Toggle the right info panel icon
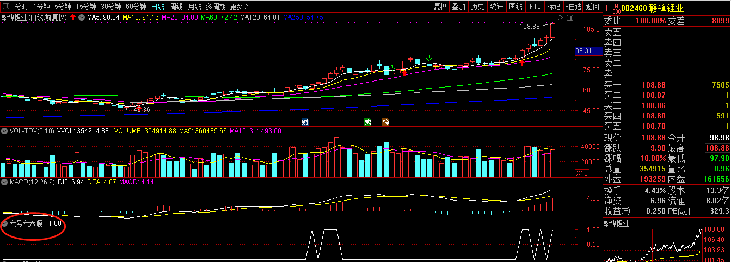Image resolution: width=731 pixels, height=262 pixels. 570,17
